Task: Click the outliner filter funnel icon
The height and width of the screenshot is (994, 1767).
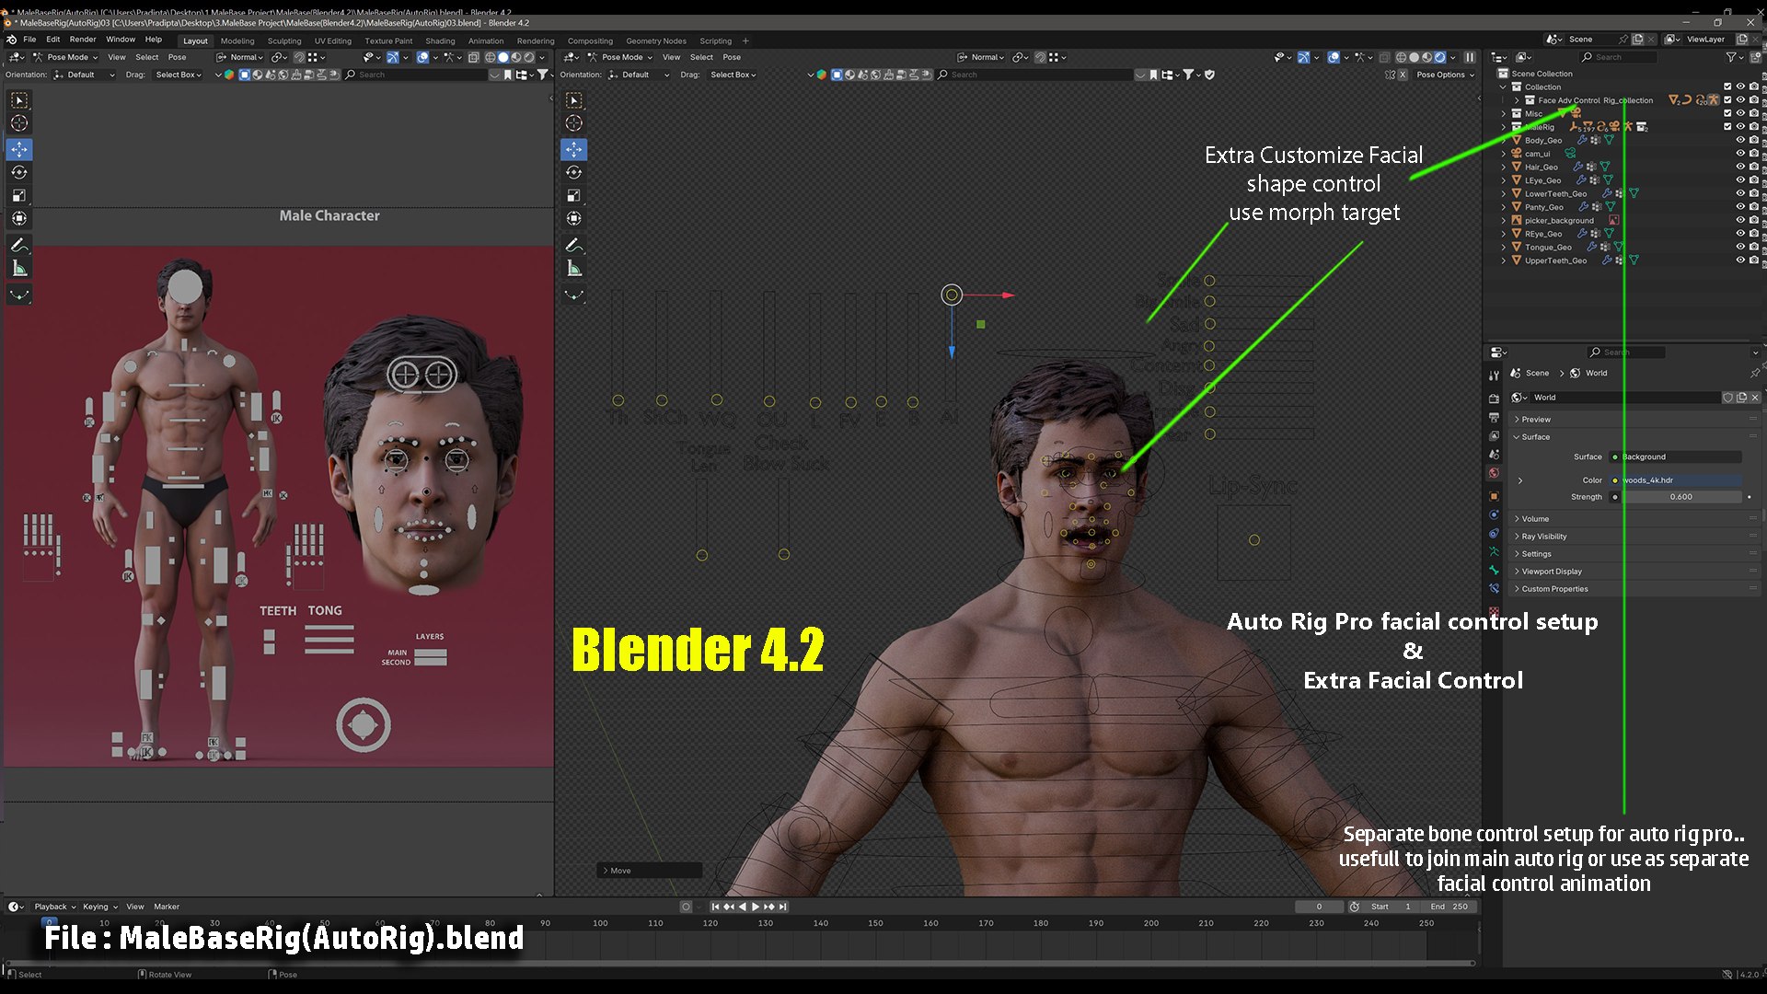Action: click(x=1731, y=57)
